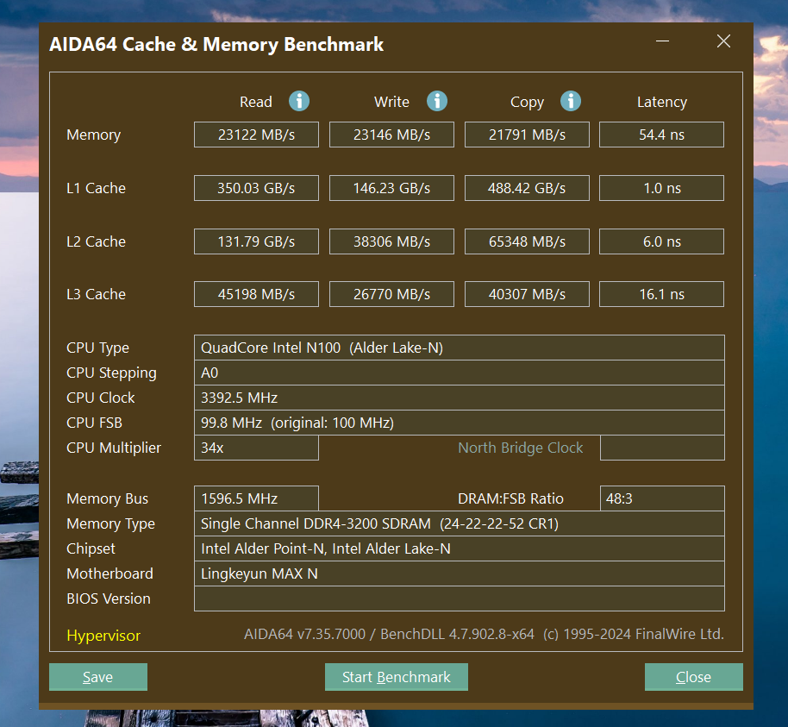Click the yellow Hypervisor label

103,636
